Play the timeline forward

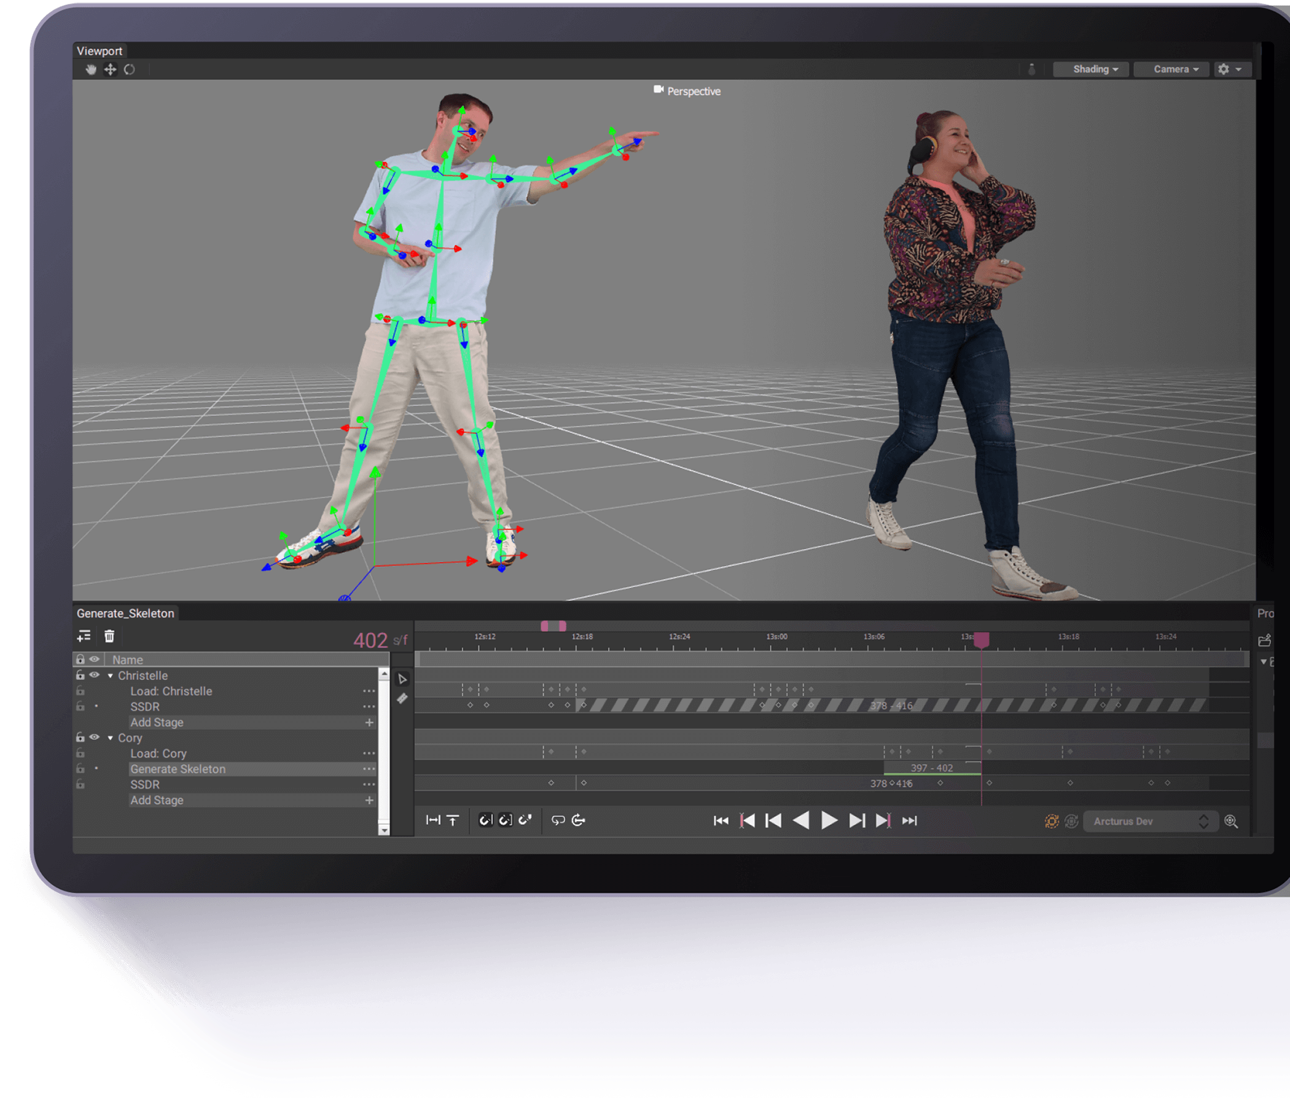click(x=829, y=820)
